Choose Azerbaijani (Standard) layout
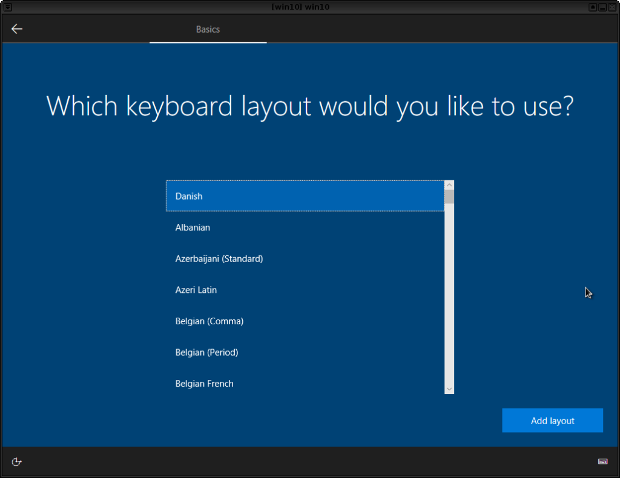The width and height of the screenshot is (620, 478). point(305,258)
